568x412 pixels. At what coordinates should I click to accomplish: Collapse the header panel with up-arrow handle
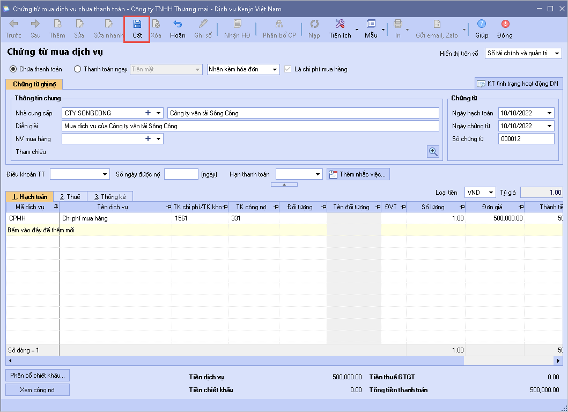click(284, 185)
